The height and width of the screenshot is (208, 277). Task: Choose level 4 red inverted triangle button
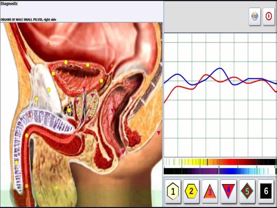pos(228,191)
